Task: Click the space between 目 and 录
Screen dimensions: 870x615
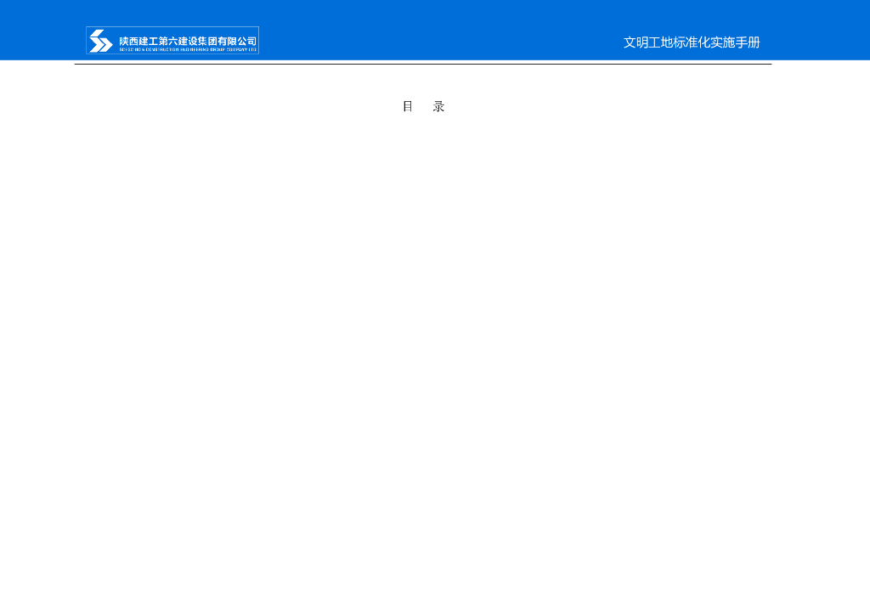Action: pos(423,106)
